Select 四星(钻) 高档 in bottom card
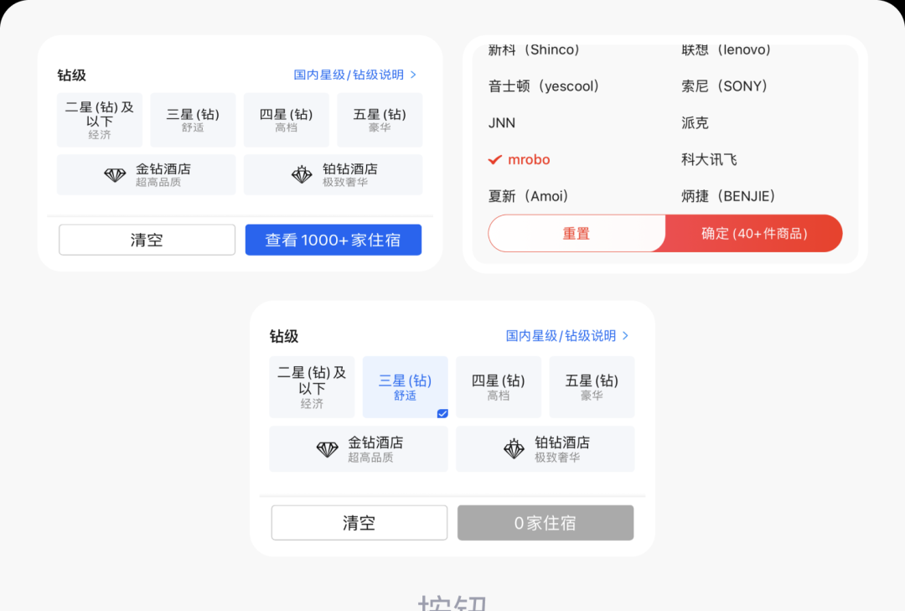 point(499,387)
